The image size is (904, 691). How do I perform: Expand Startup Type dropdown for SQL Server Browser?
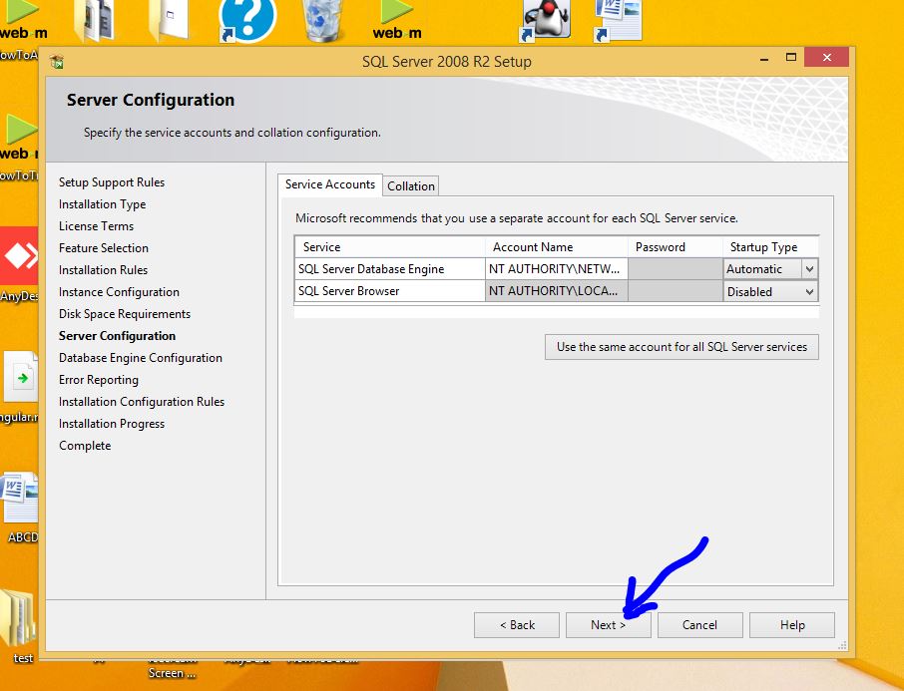[809, 292]
